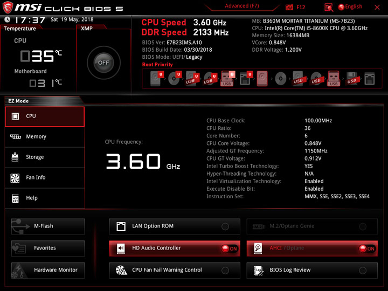Open the M-Flash utility
Screen dimensions: 388x291
coord(48,226)
